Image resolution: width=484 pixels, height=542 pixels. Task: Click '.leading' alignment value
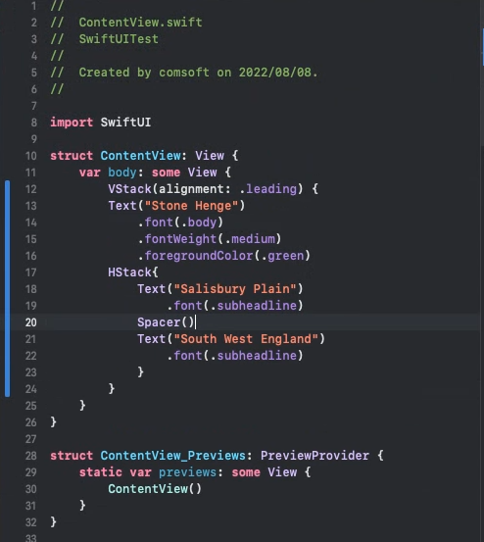267,189
